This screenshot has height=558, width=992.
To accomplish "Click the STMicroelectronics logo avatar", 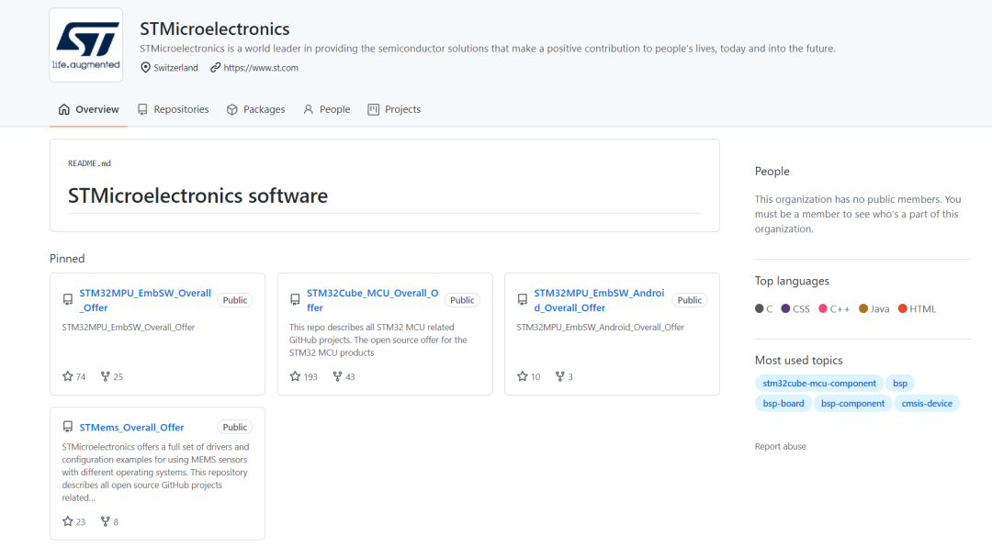I will click(86, 45).
